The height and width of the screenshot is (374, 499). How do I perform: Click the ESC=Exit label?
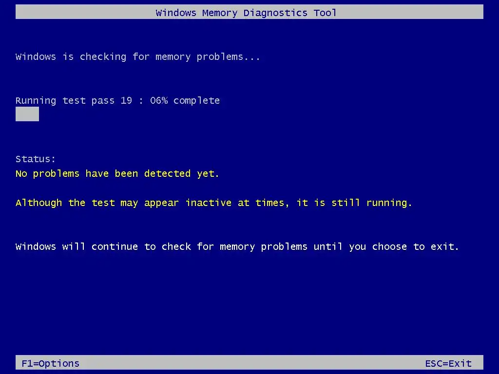(448, 363)
